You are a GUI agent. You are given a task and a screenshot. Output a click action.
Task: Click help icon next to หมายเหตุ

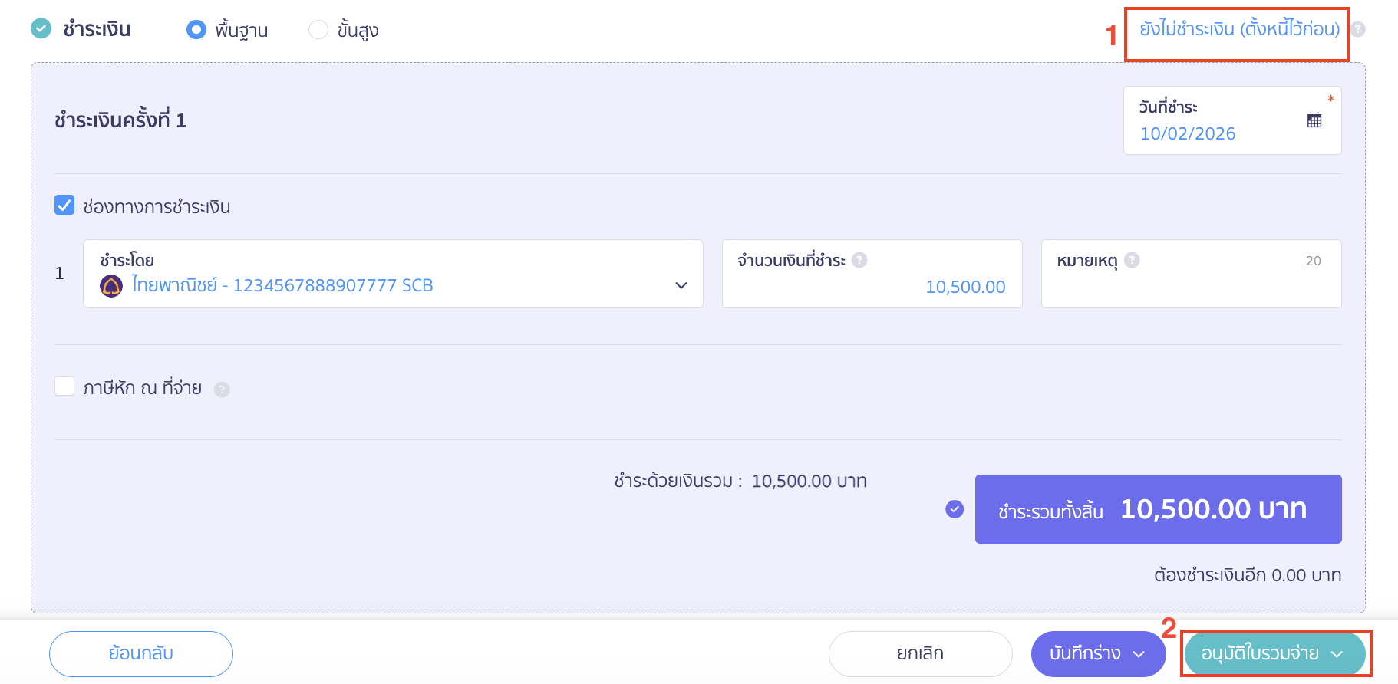click(x=1131, y=260)
